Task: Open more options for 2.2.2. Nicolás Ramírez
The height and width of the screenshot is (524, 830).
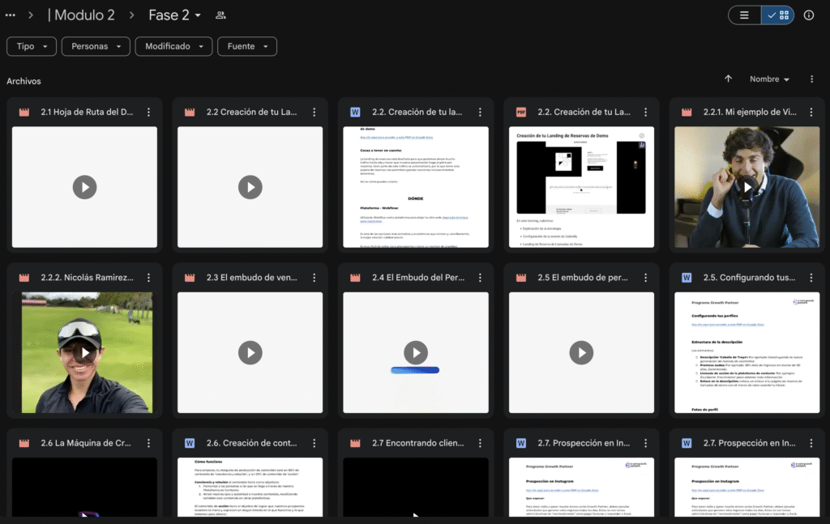Action: point(148,278)
